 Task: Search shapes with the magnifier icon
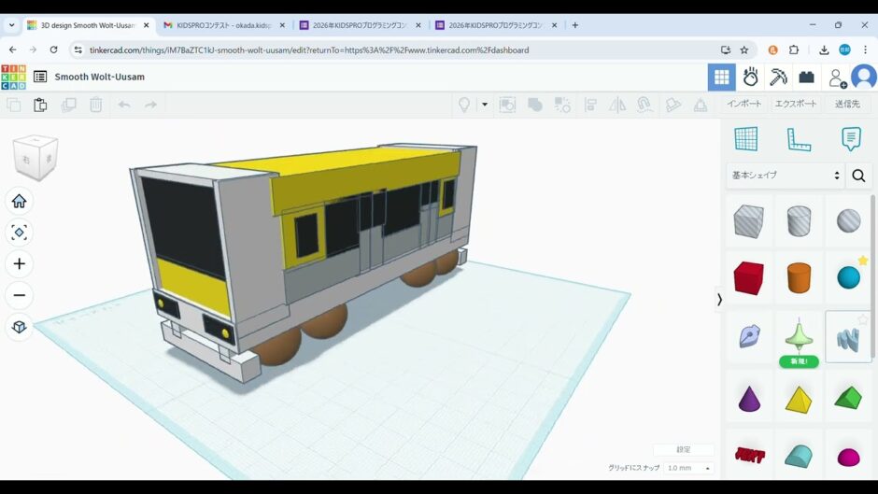click(858, 175)
